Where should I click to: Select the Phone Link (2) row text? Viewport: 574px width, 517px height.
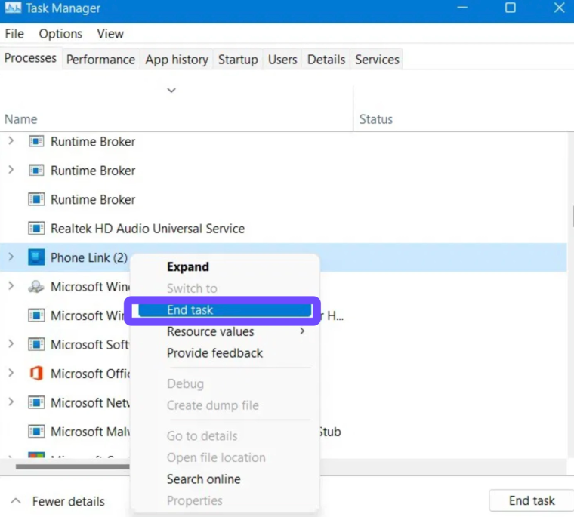(x=89, y=257)
